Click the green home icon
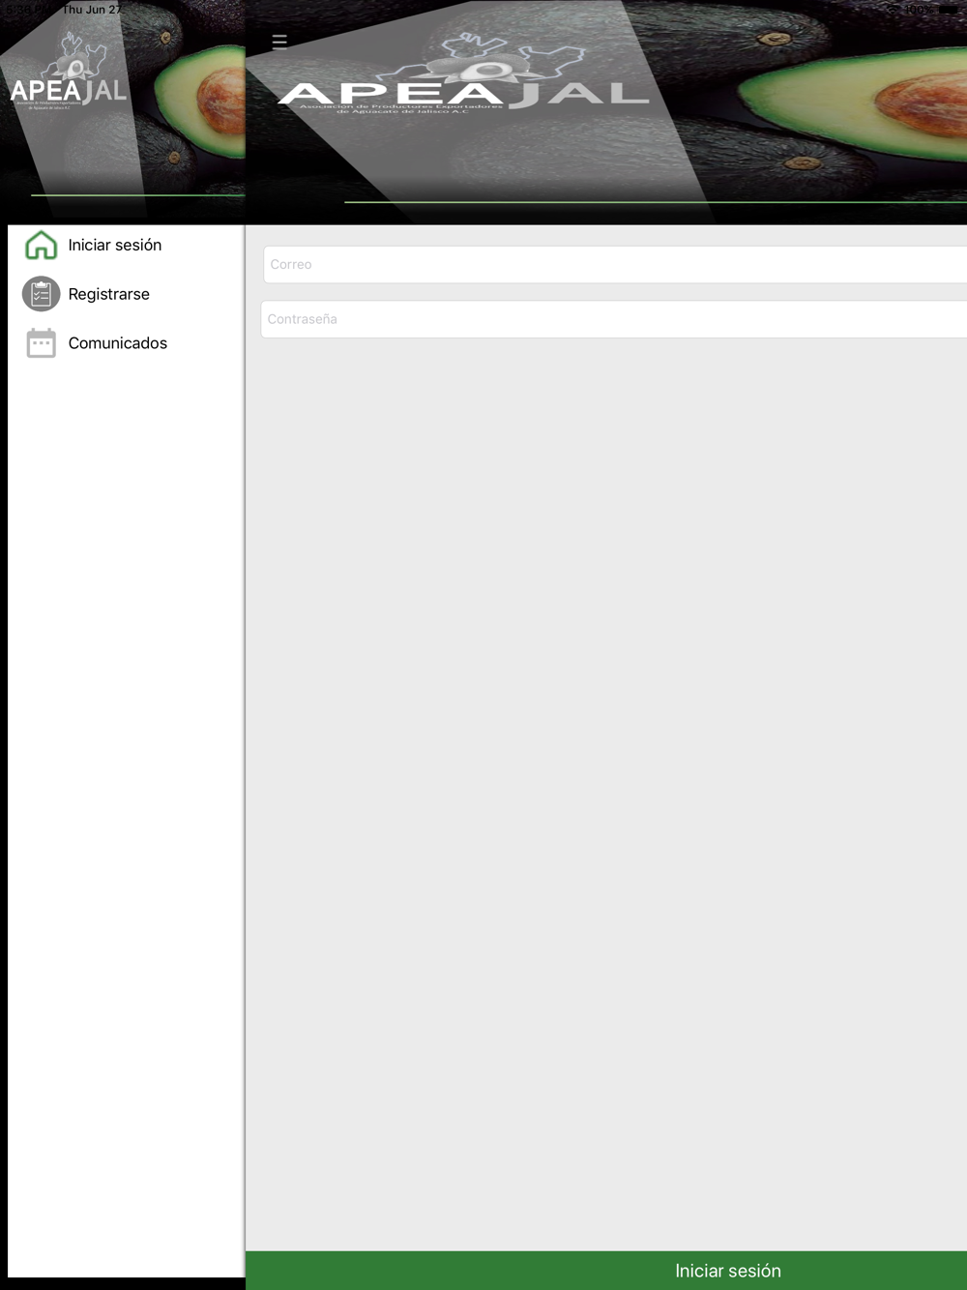967x1290 pixels. pyautogui.click(x=41, y=245)
